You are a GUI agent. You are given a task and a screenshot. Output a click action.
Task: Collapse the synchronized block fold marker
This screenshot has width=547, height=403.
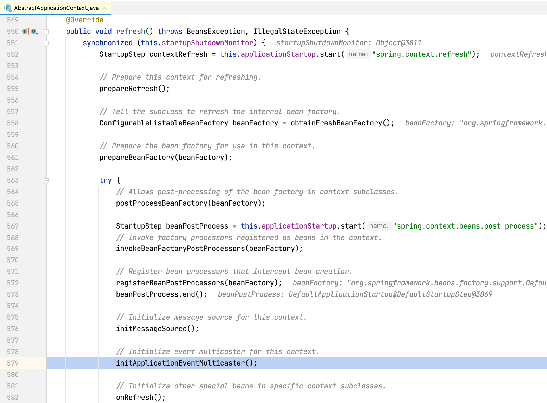(x=46, y=43)
